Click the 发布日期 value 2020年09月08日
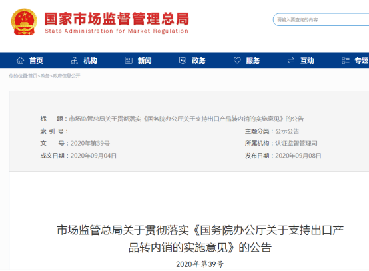 pos(298,156)
